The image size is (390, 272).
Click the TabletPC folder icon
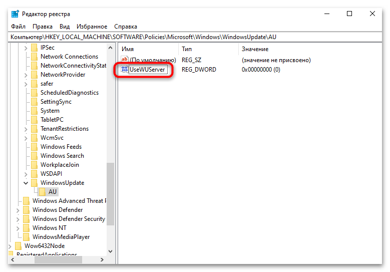coord(35,120)
